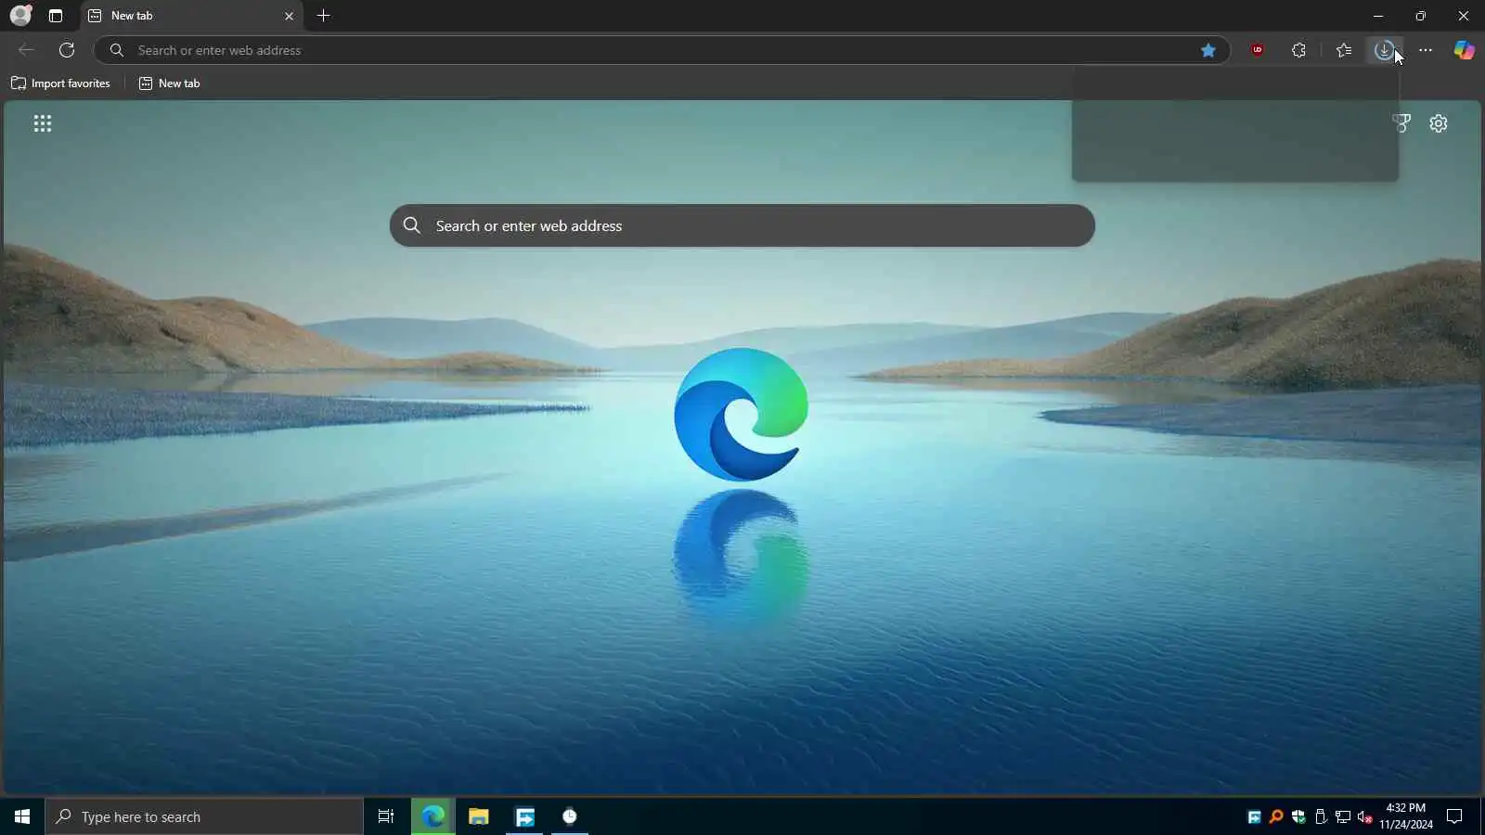This screenshot has width=1485, height=835.
Task: Toggle the blue favorite star
Action: point(1208,50)
